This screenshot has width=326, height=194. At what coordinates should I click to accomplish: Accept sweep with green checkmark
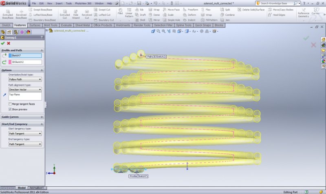point(3,43)
